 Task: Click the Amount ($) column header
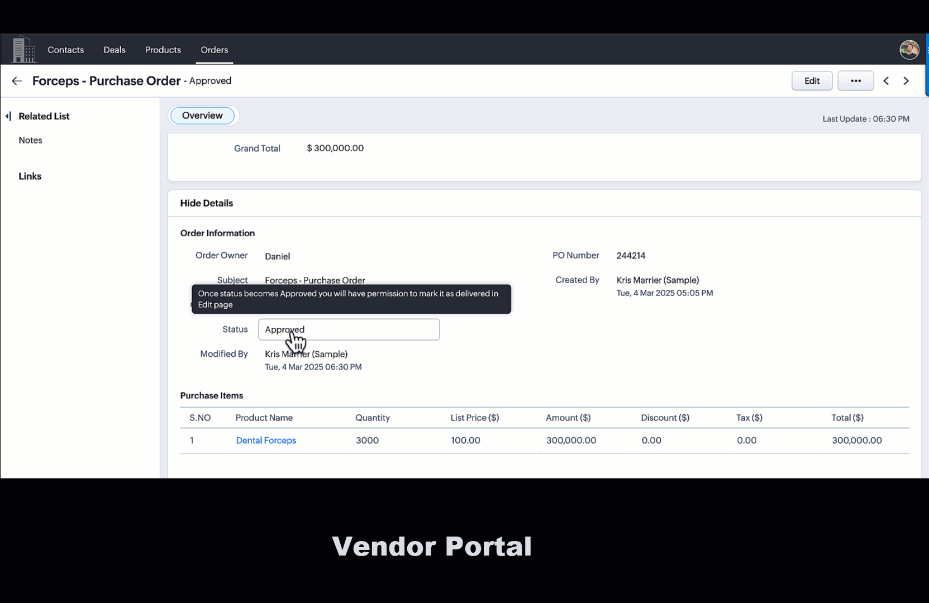click(568, 418)
